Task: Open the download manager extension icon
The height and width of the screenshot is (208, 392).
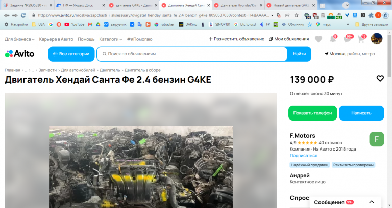Action: click(x=355, y=15)
